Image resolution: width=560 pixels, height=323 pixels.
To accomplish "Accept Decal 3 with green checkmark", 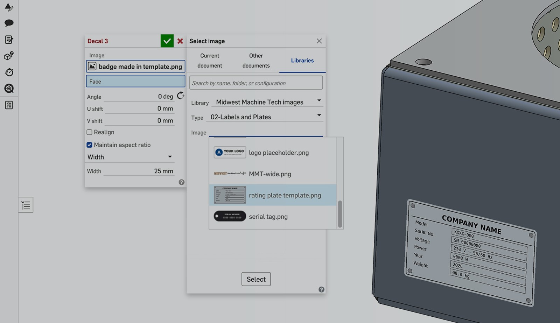I will 167,41.
